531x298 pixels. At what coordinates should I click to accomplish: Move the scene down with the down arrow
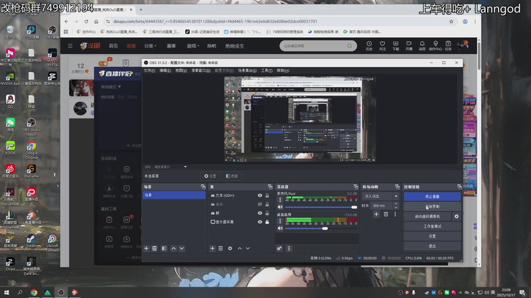182,248
